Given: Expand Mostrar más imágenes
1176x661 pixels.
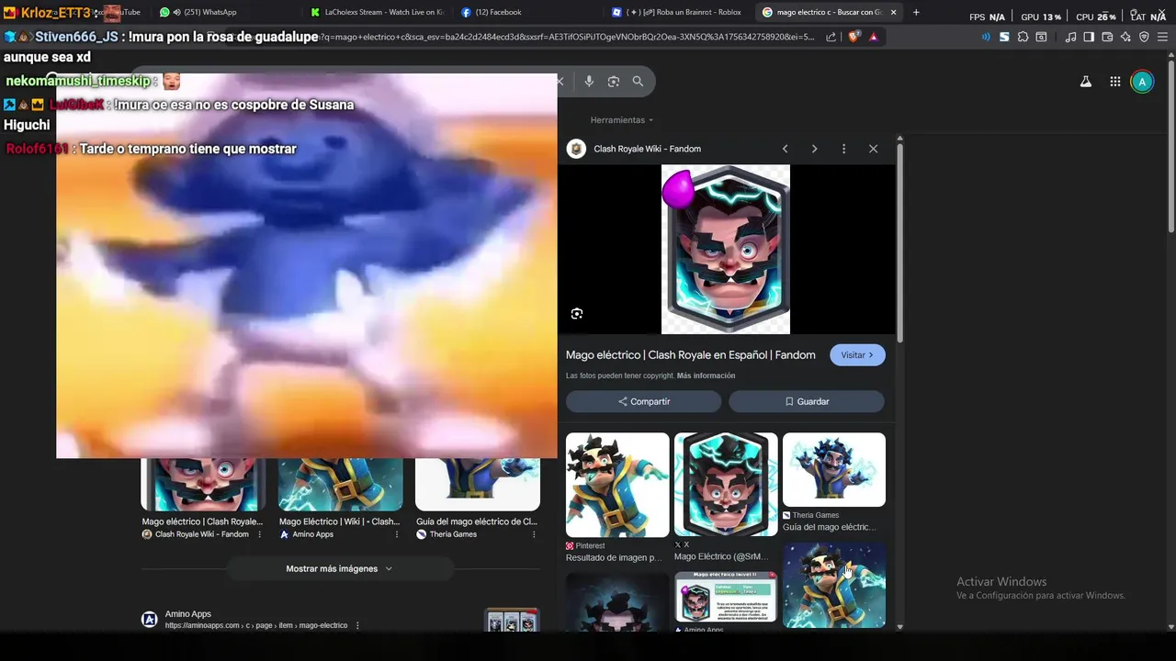Looking at the screenshot, I should pos(339,569).
